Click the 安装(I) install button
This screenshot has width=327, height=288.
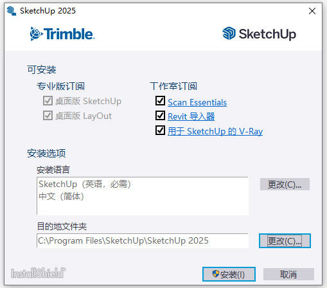229,274
